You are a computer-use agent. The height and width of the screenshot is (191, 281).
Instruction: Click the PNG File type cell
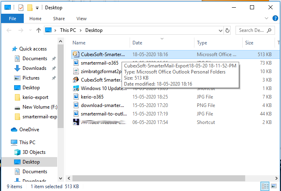point(206,105)
